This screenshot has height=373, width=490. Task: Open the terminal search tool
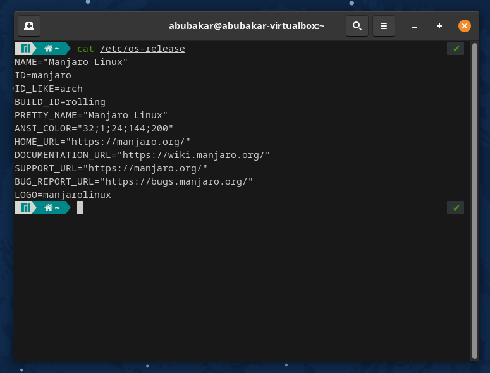point(357,26)
